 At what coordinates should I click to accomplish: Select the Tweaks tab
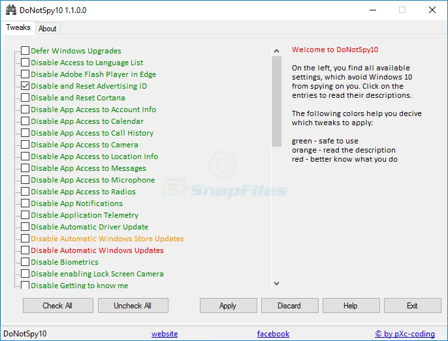[x=18, y=27]
